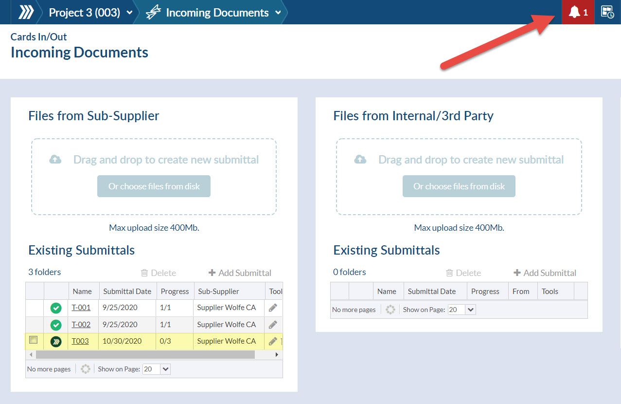Sort Sub-Supplier table by Name column
The width and height of the screenshot is (621, 404).
84,291
